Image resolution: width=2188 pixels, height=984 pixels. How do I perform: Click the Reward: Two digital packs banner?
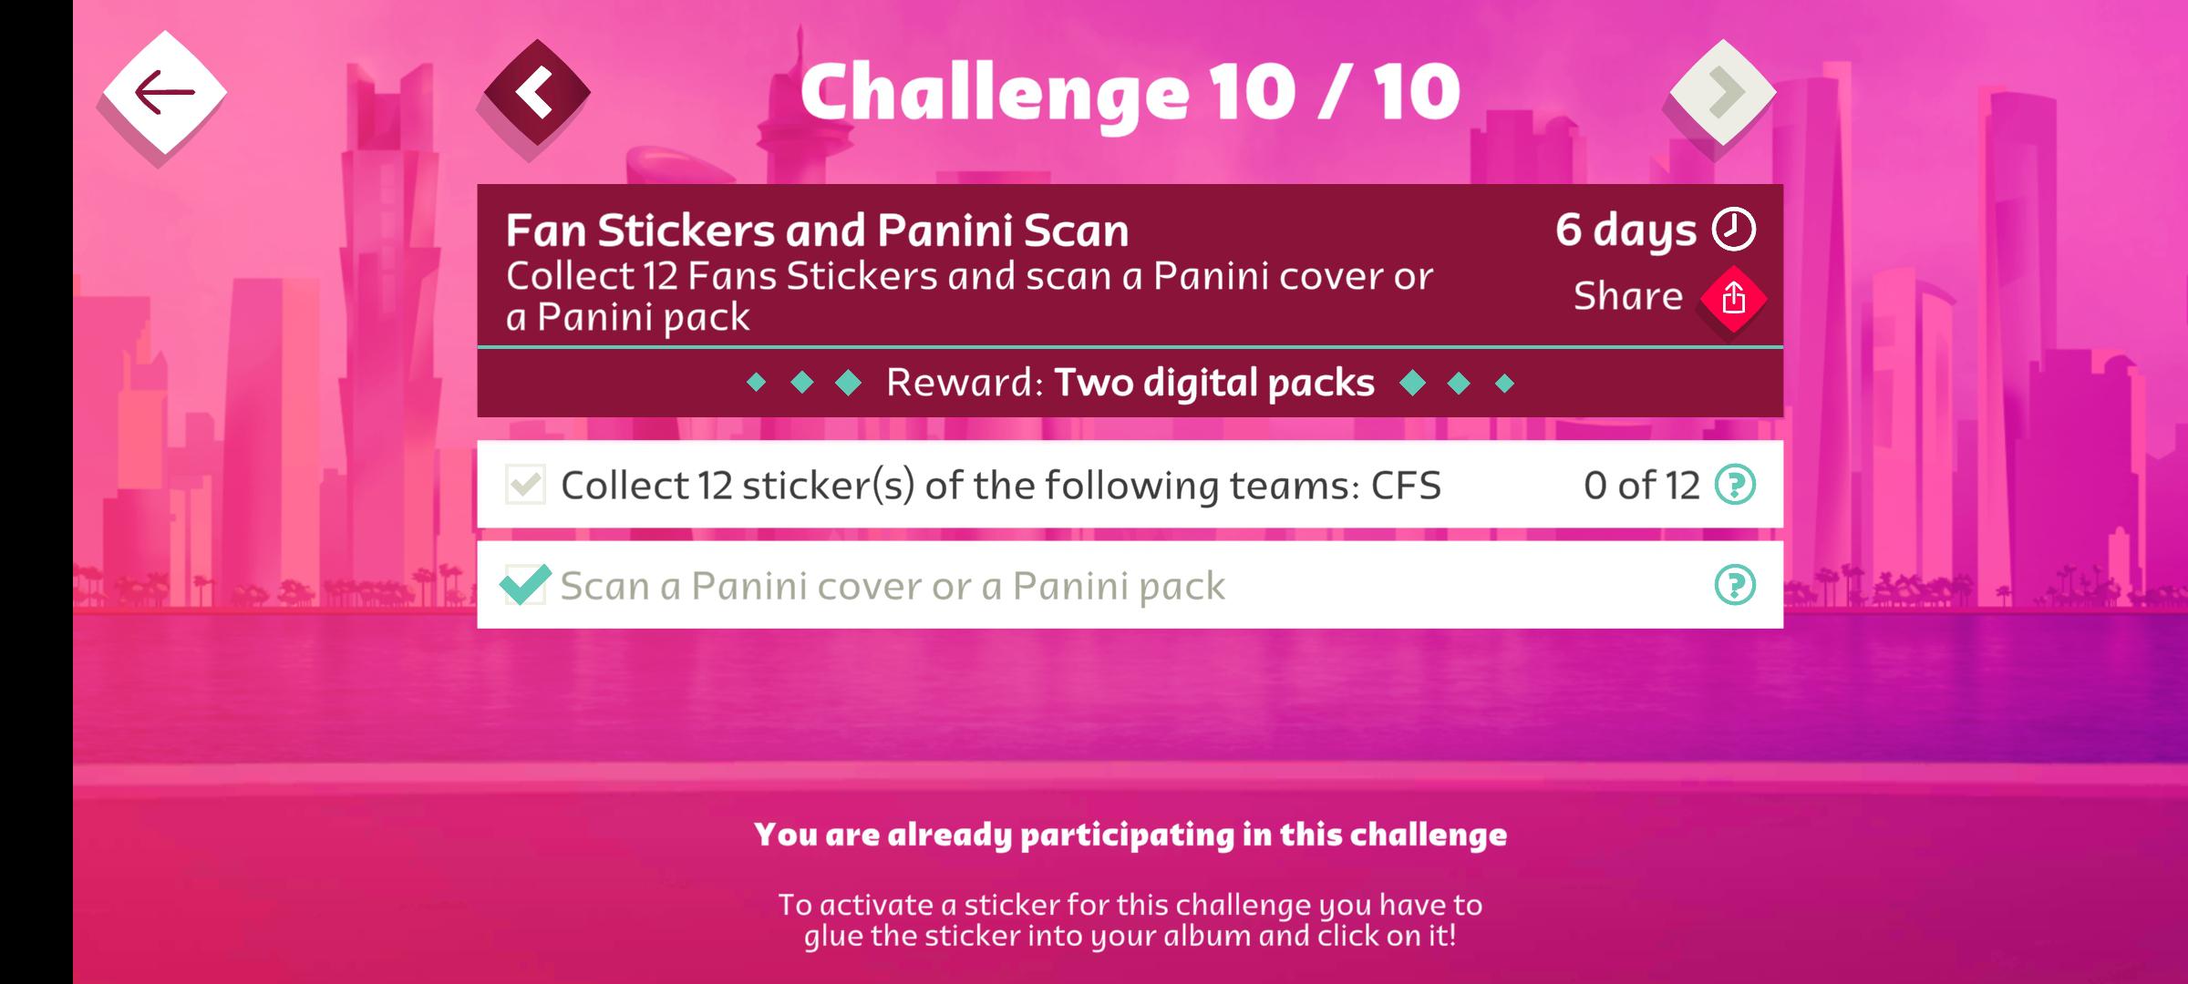tap(1130, 383)
